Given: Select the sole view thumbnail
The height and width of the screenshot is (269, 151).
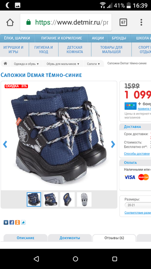Looking at the screenshot, I should [x=84, y=199].
